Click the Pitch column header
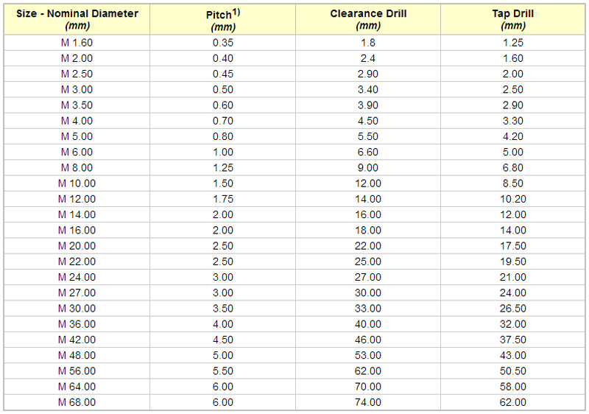The width and height of the screenshot is (589, 414). pyautogui.click(x=223, y=20)
